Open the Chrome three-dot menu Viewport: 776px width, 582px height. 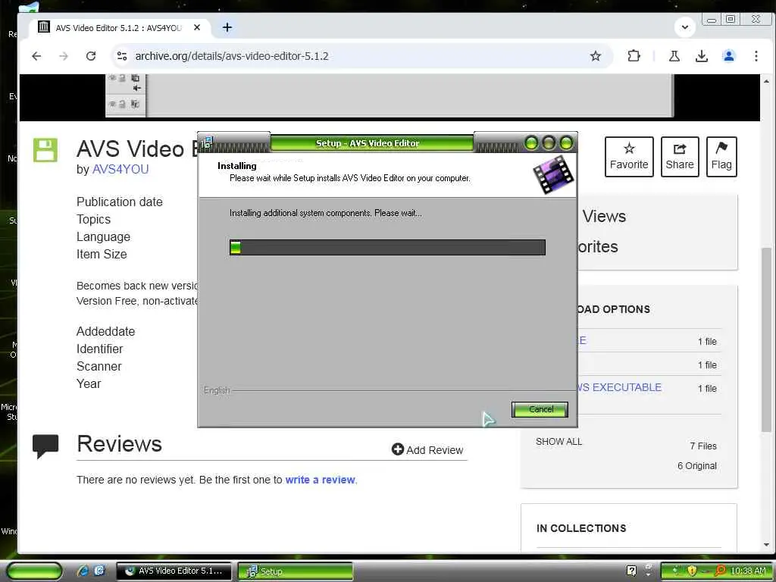(756, 56)
